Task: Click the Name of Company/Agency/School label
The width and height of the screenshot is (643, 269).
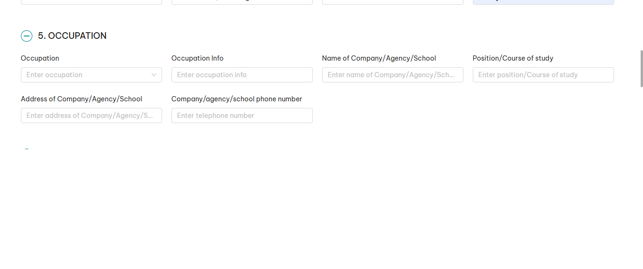Action: pyautogui.click(x=379, y=58)
